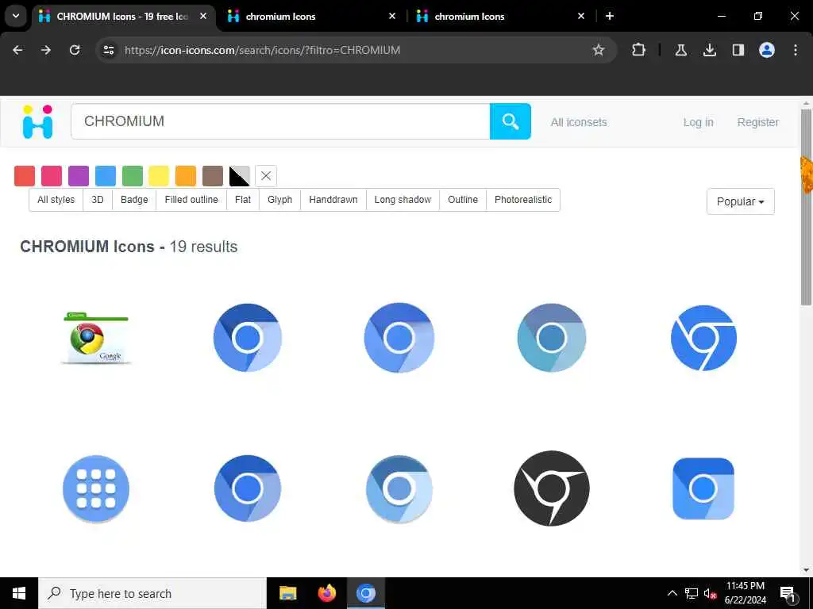Go forward in browser history

[x=46, y=50]
